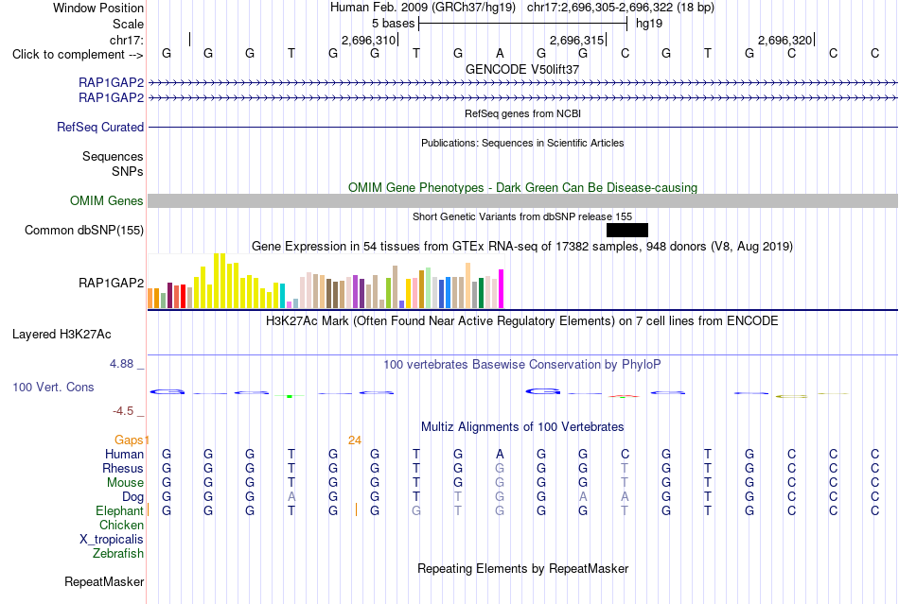Click the 'Click to complement -->' label
Screen dimensions: 899x604
tap(78, 55)
